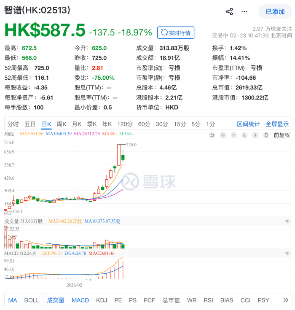Select the 分时 intraday tab

point(13,124)
